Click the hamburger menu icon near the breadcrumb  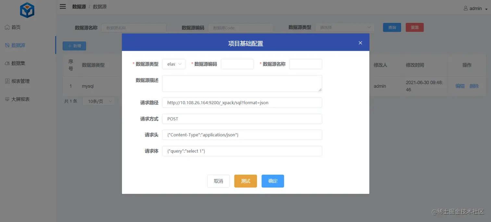(63, 6)
